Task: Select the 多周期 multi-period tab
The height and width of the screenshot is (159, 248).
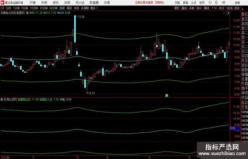Action: click(x=85, y=8)
